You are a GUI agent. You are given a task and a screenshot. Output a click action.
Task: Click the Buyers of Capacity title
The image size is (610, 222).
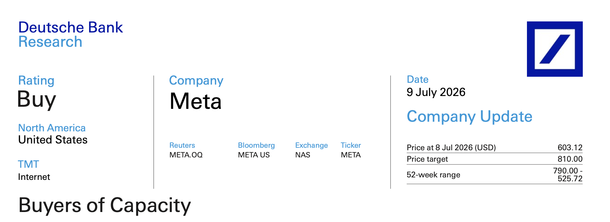pyautogui.click(x=105, y=206)
